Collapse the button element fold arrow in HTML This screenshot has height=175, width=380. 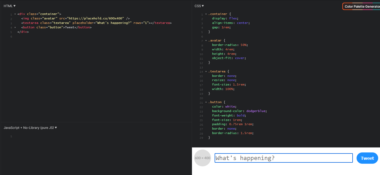pyautogui.click(x=15, y=28)
